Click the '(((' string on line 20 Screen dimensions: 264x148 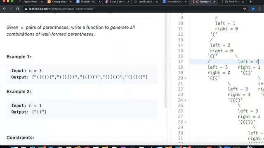coord(214,78)
